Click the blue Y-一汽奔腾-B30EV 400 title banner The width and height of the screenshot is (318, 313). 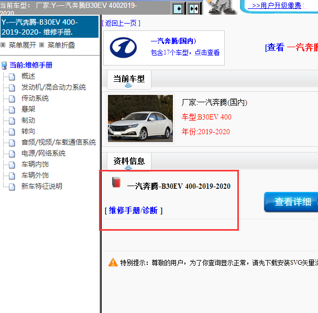(x=49, y=27)
